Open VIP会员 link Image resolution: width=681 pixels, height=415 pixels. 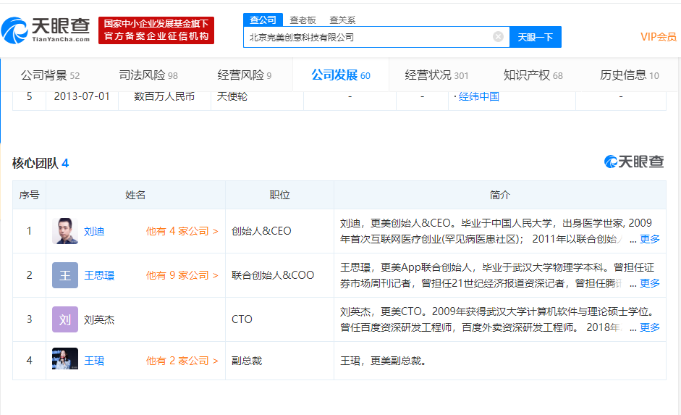(x=659, y=37)
